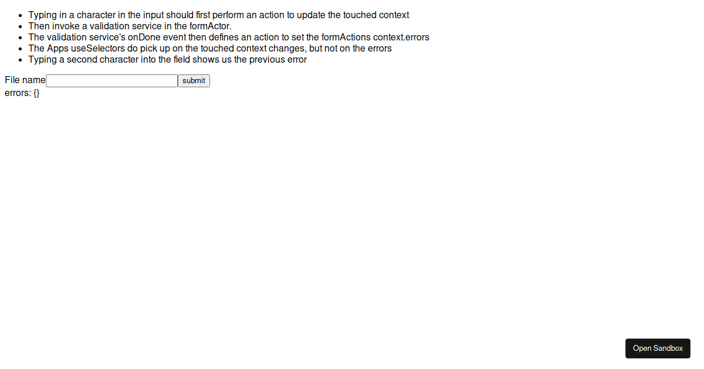704x369 pixels.
Task: Click the bullet dot before 'Typing a second character'
Action: (21, 60)
